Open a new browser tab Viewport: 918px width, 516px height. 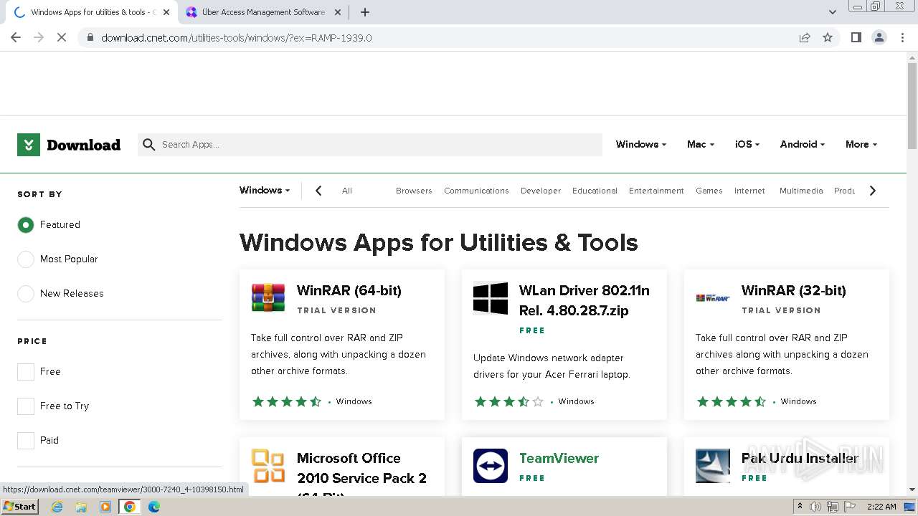click(365, 12)
